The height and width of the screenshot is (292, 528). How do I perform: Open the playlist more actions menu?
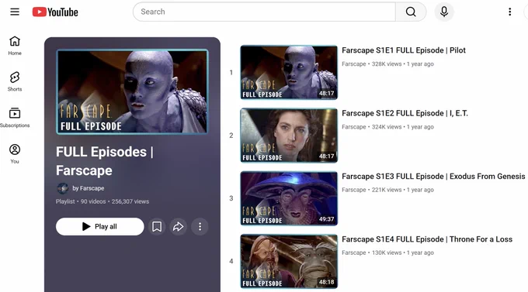[200, 226]
